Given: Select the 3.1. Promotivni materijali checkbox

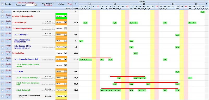Looking at the screenshot, I should (x=2, y=59).
